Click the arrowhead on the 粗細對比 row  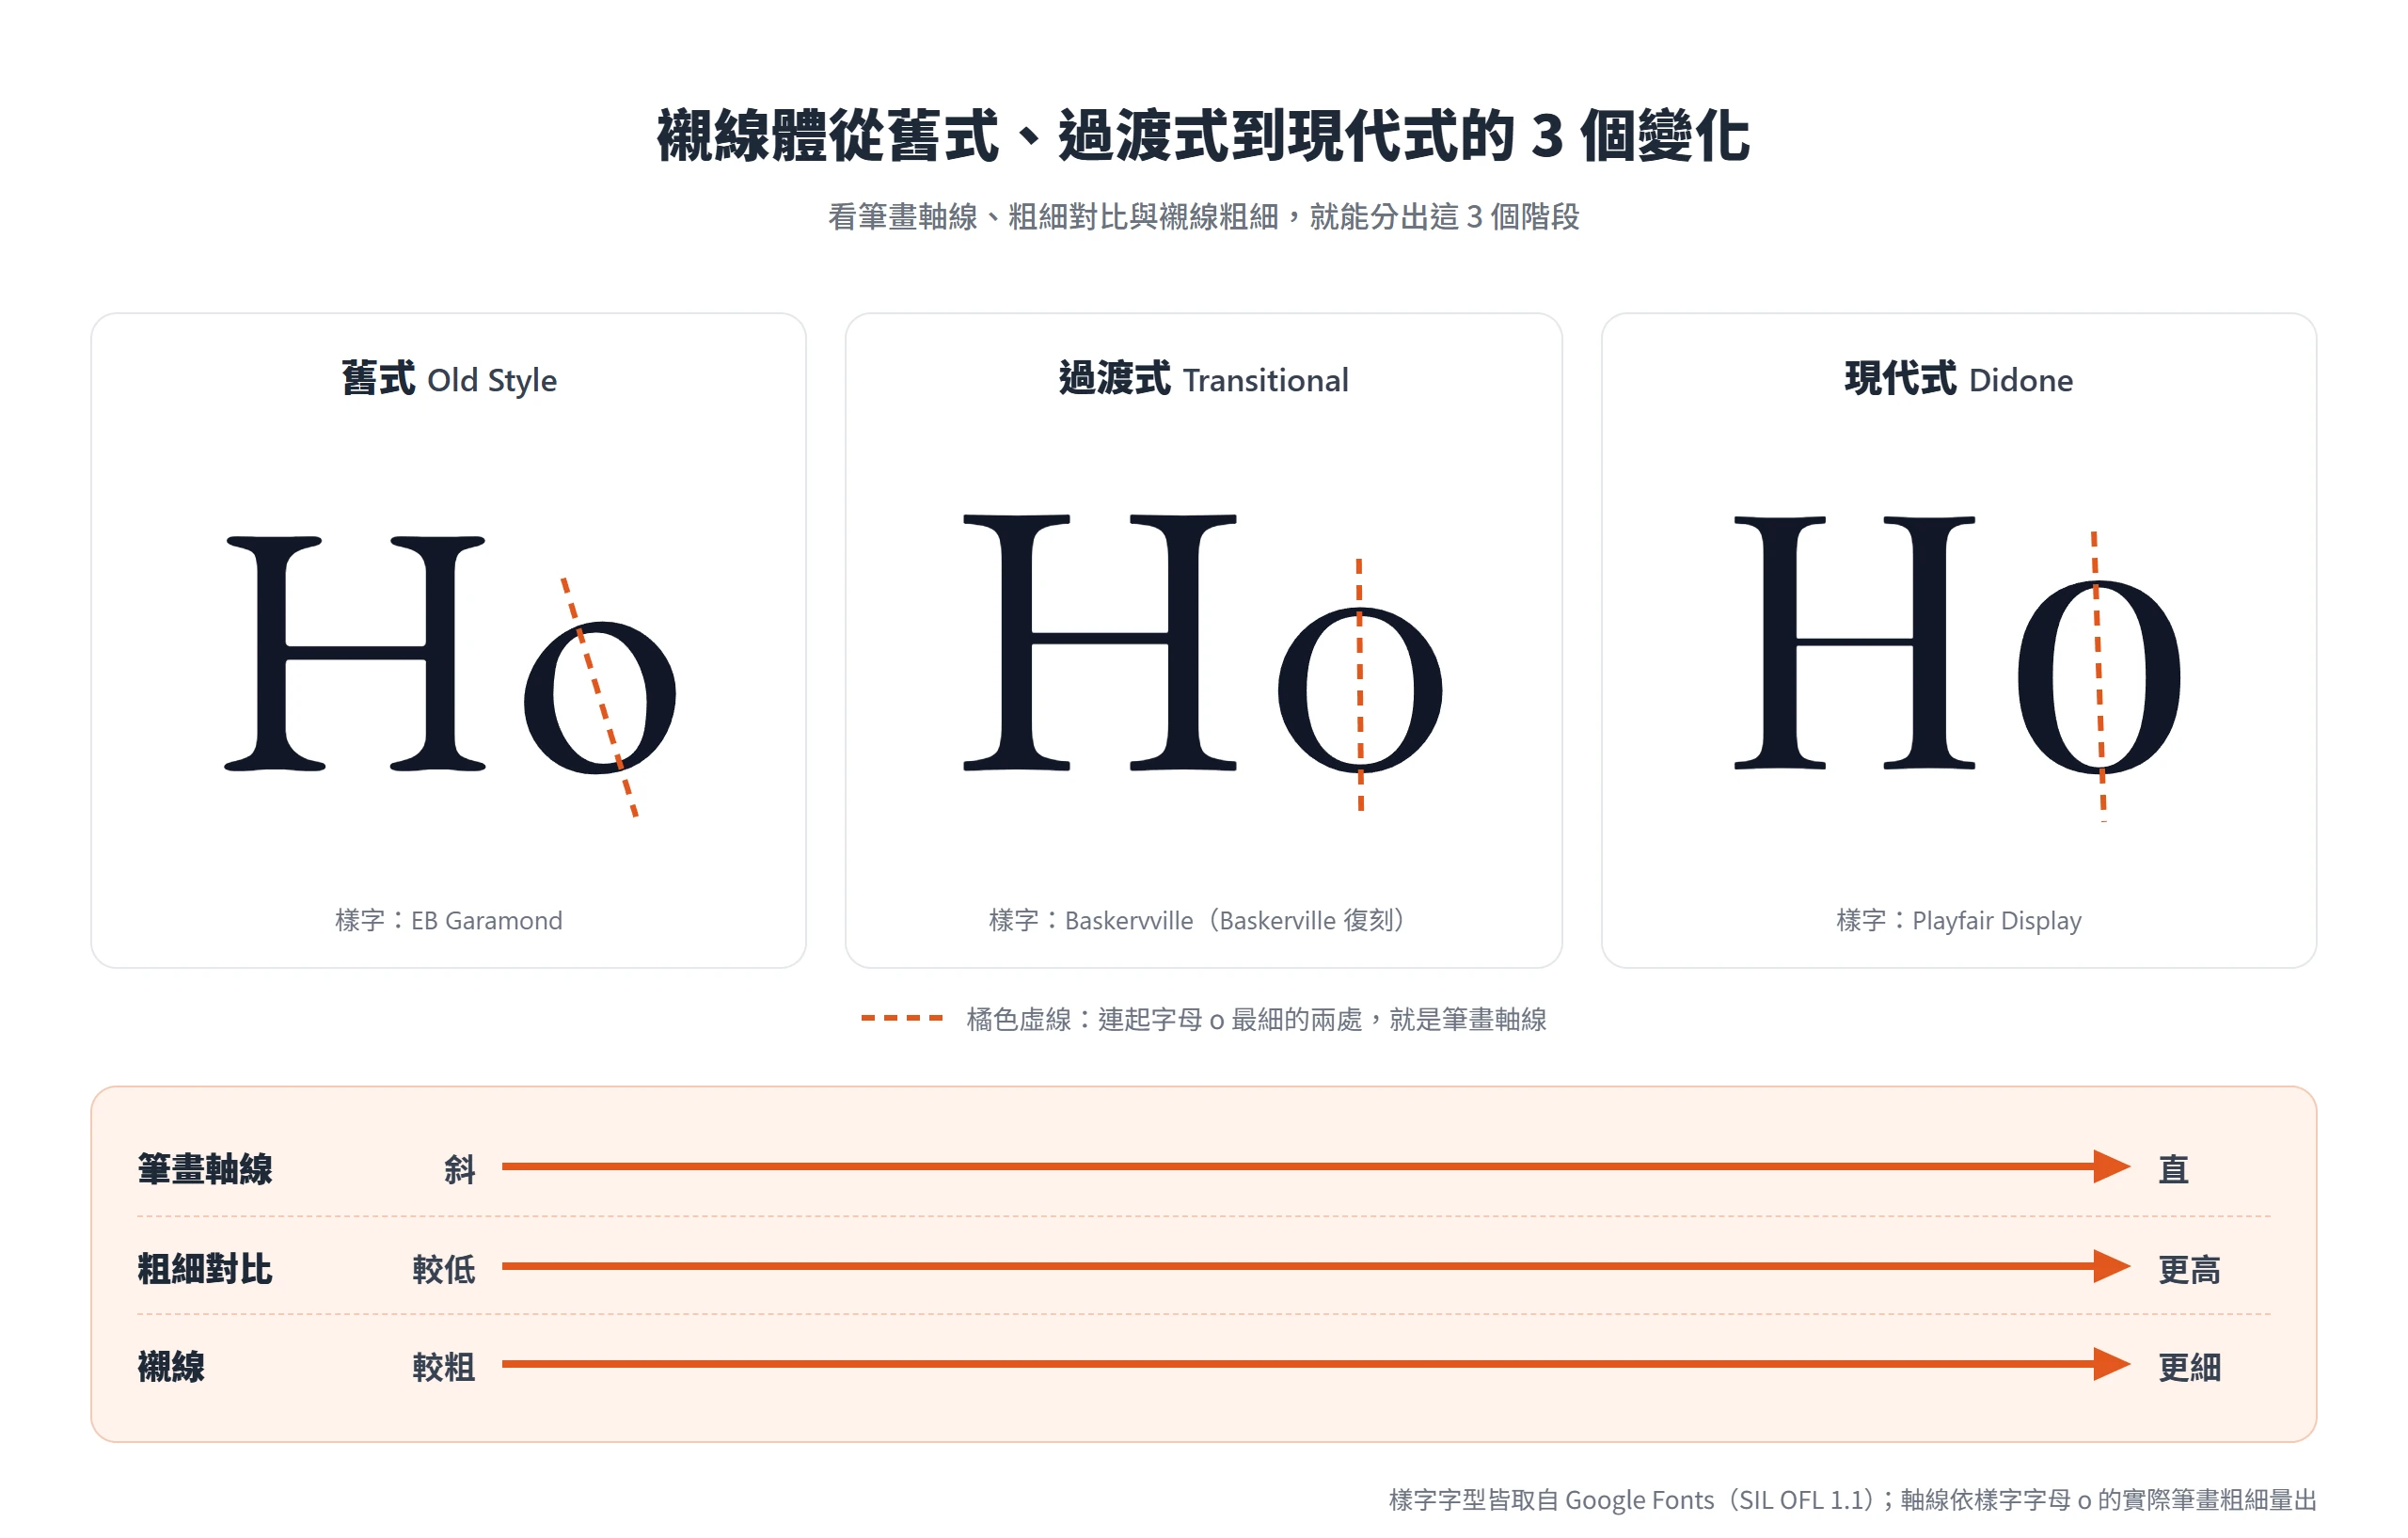tap(2112, 1266)
